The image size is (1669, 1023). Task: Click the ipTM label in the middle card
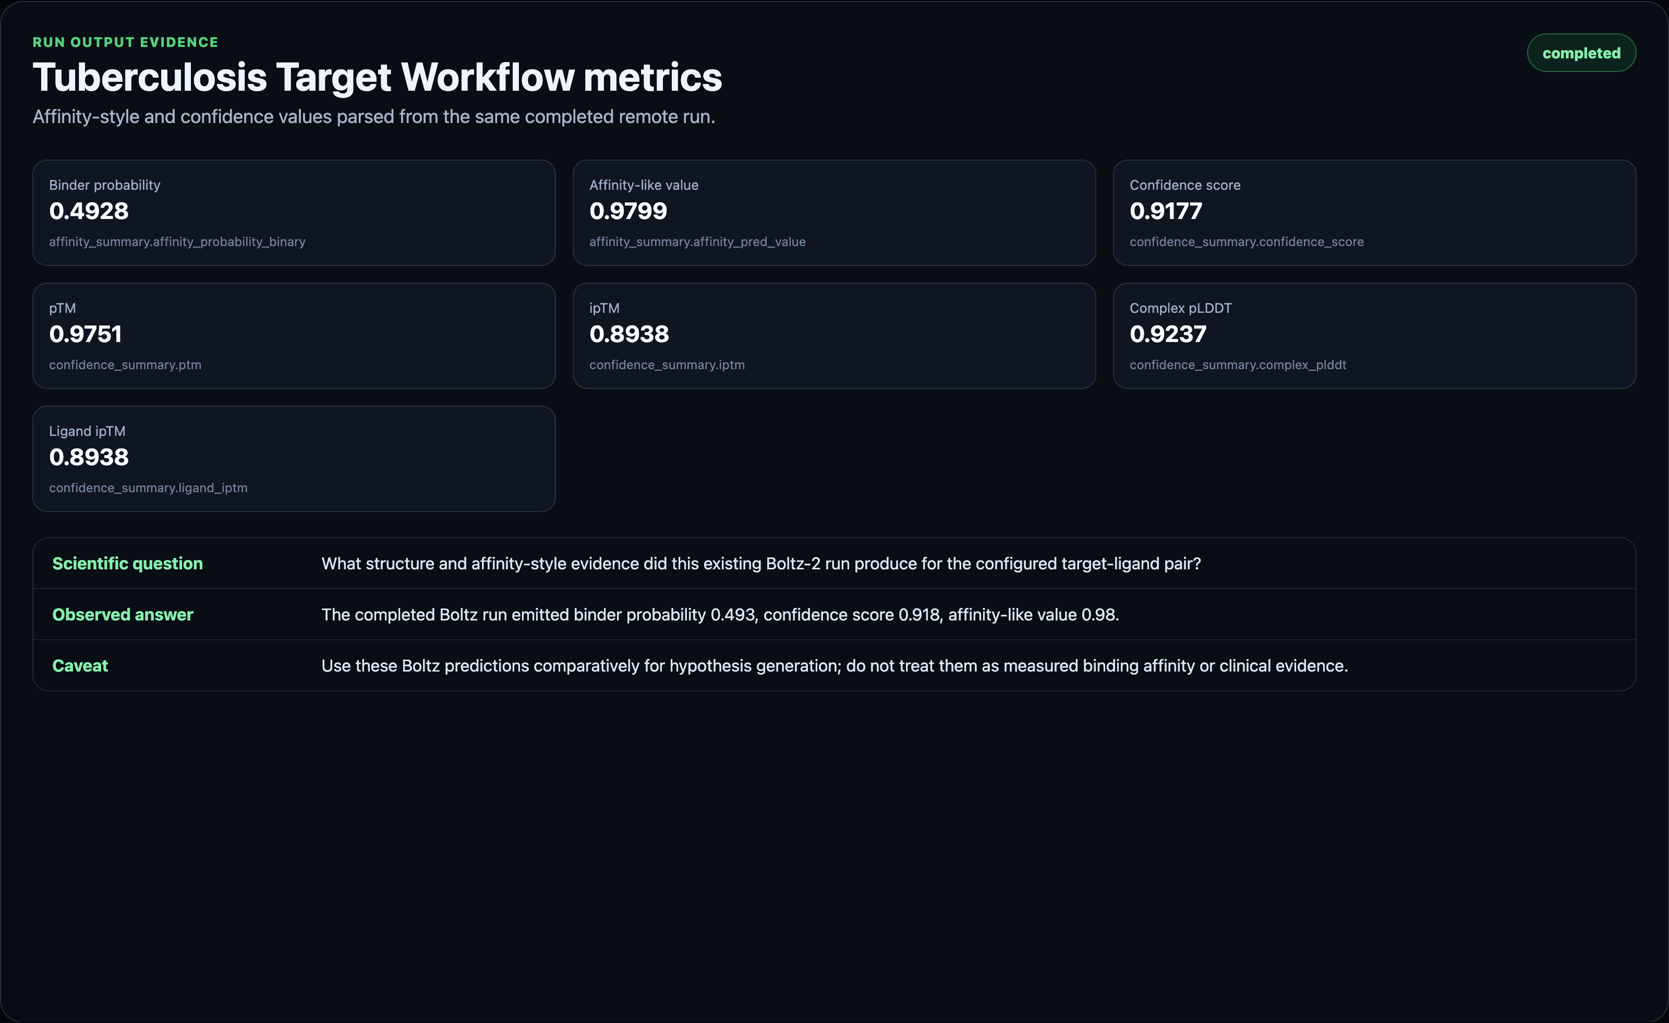tap(604, 308)
